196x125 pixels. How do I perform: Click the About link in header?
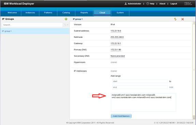point(162,4)
